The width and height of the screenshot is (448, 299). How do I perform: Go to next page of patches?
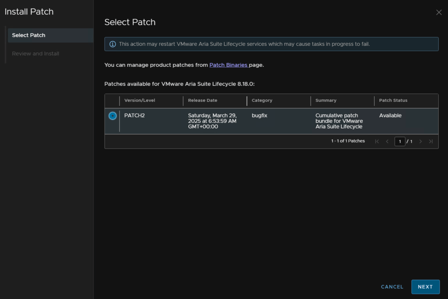click(x=420, y=141)
